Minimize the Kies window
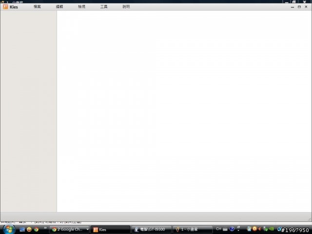The image size is (312, 234). [292, 7]
